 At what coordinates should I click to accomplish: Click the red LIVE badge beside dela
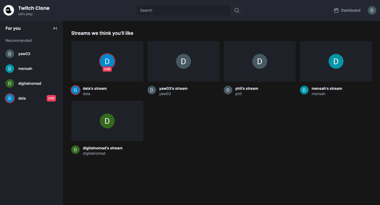coord(51,98)
